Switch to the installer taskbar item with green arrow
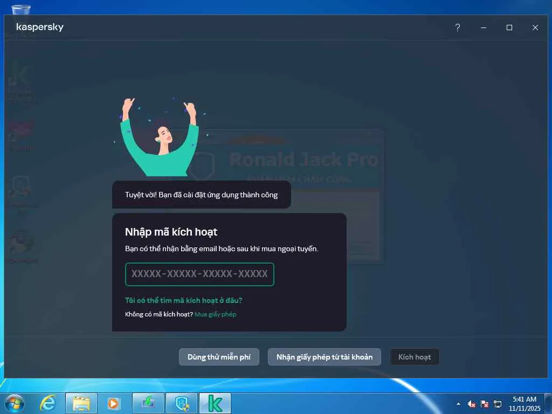This screenshot has height=414, width=552. click(148, 403)
